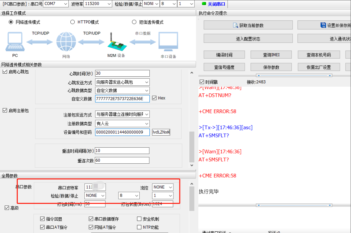Screen dimensions: 351x233
Task: Open registration packet send method dropdown
Action: tap(122, 114)
